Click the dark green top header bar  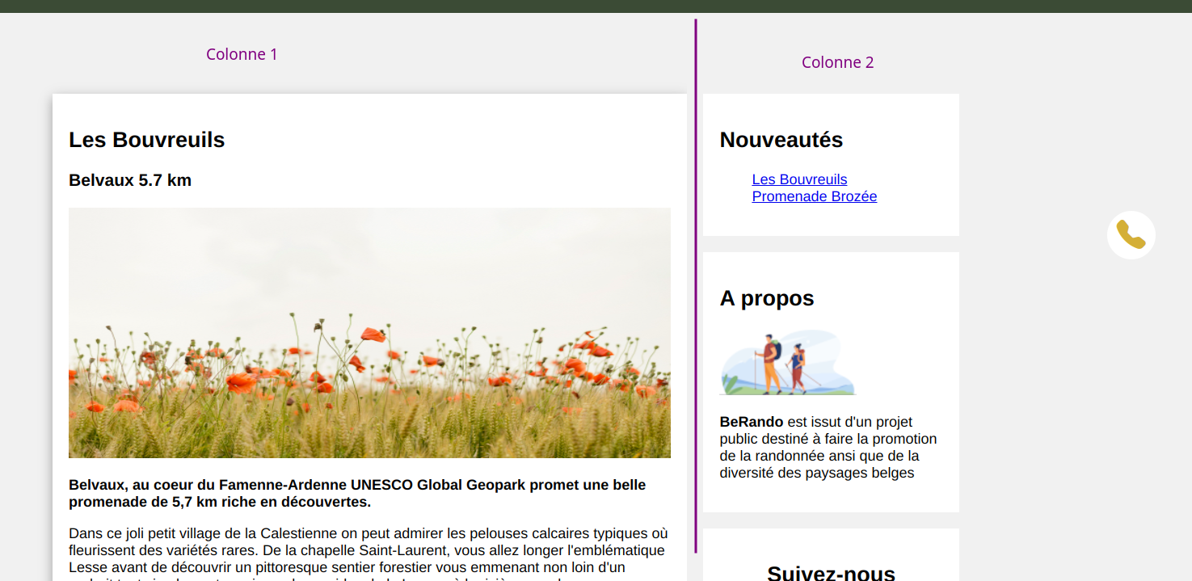click(x=596, y=6)
